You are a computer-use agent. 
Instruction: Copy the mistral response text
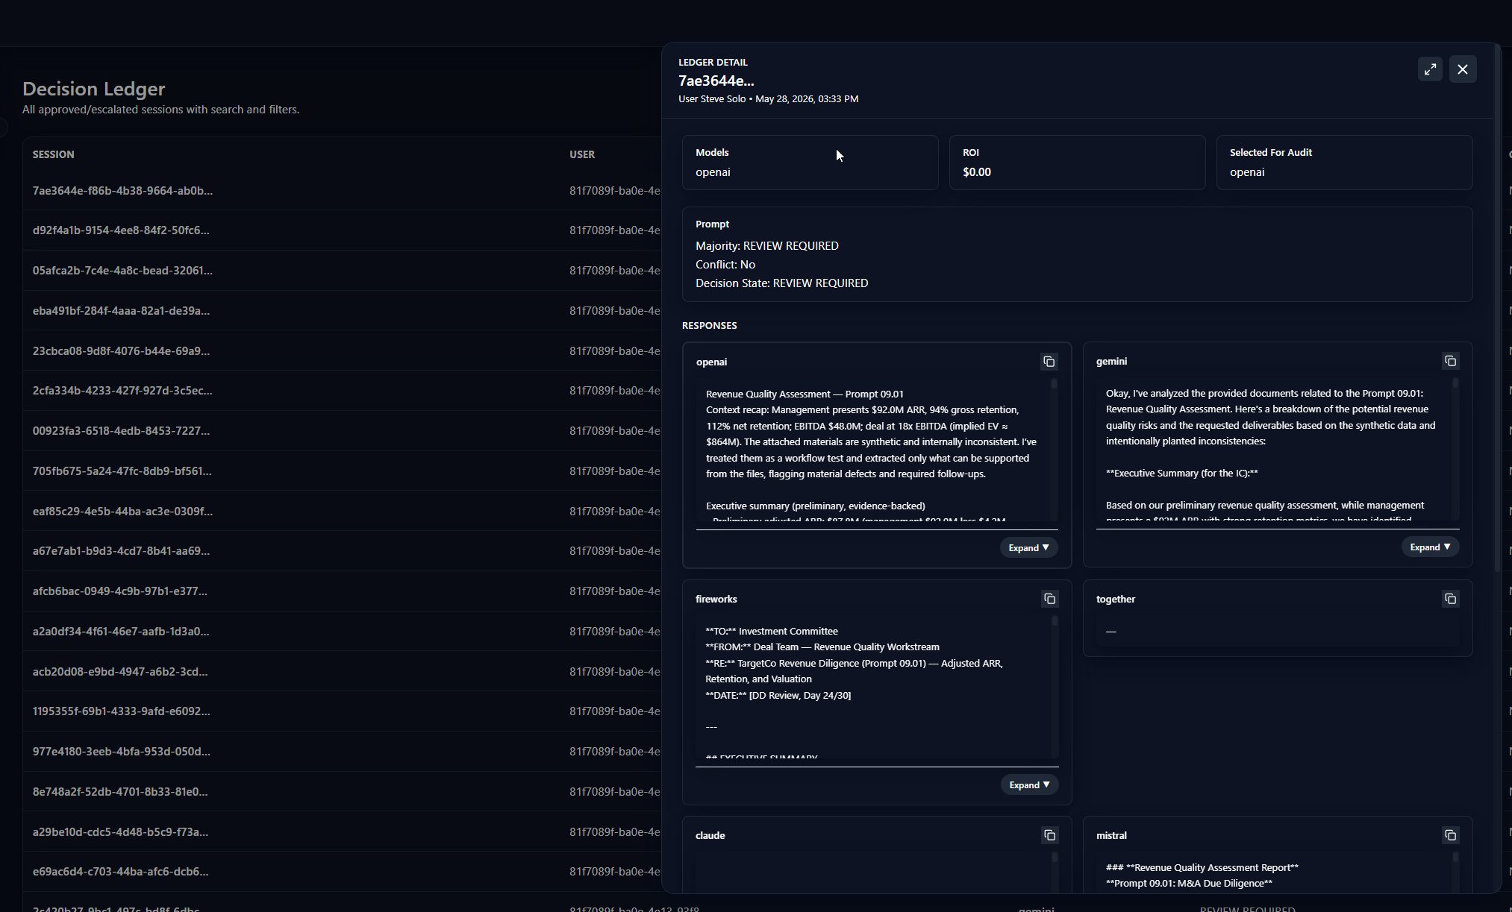1450,835
